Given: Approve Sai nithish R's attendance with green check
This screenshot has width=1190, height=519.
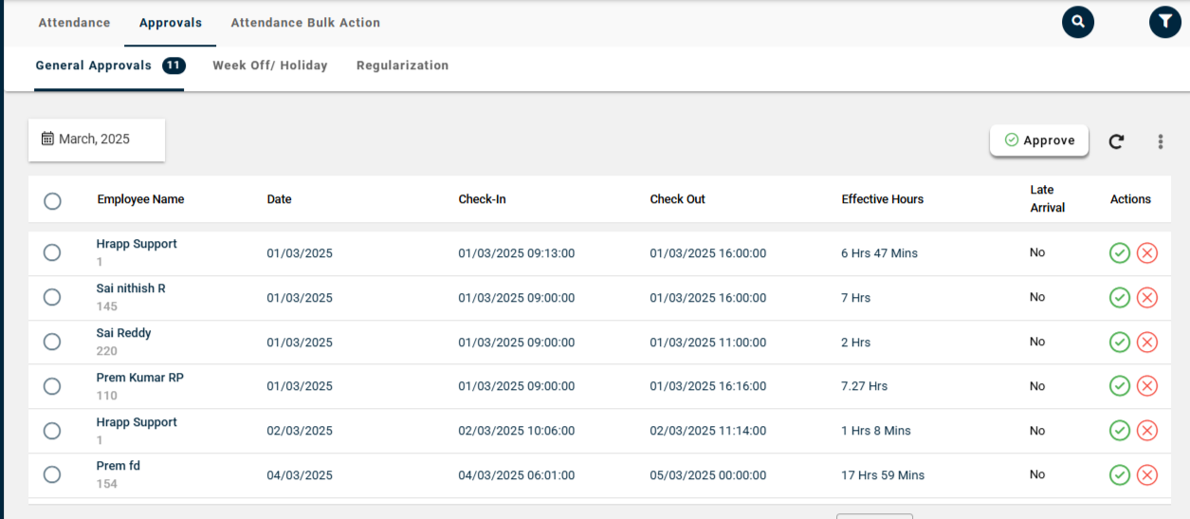Looking at the screenshot, I should 1120,298.
